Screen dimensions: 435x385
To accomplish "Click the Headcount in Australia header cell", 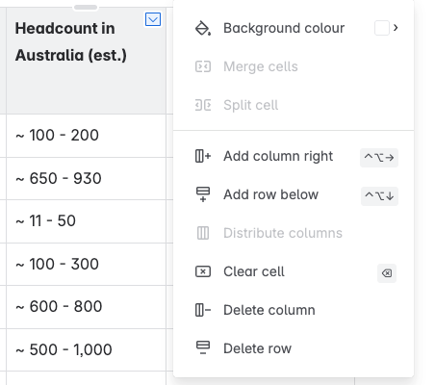I will coord(86,61).
